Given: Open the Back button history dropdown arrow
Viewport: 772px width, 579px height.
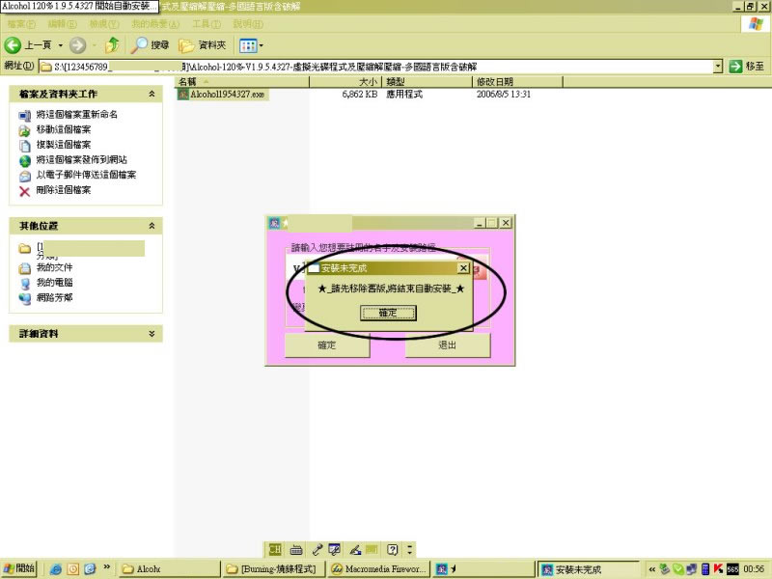Looking at the screenshot, I should pyautogui.click(x=61, y=45).
